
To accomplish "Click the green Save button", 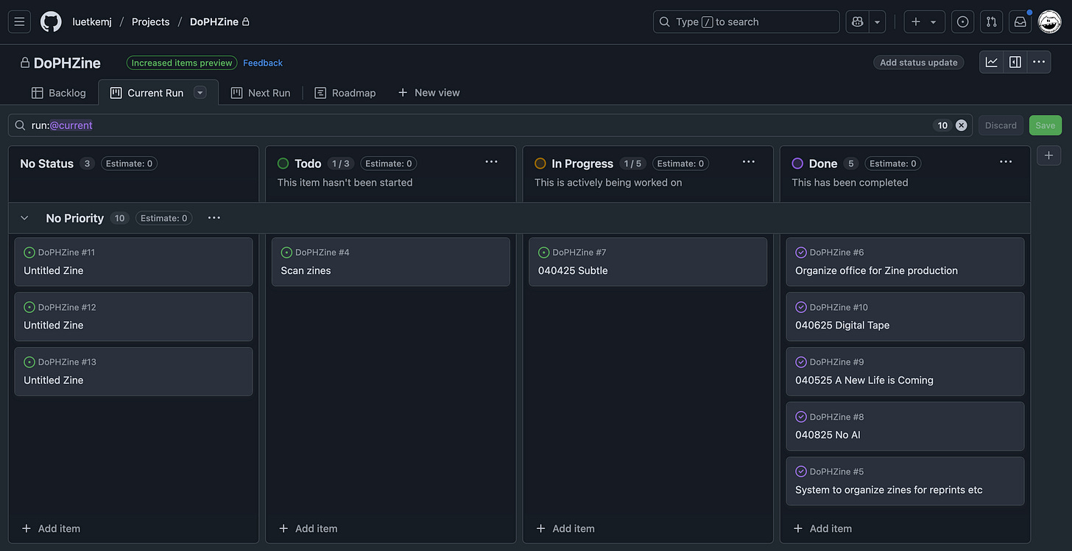I will (x=1045, y=125).
